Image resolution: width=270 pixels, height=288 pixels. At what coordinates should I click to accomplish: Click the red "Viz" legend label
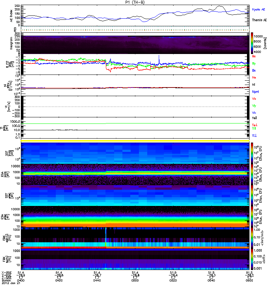pos(254,99)
